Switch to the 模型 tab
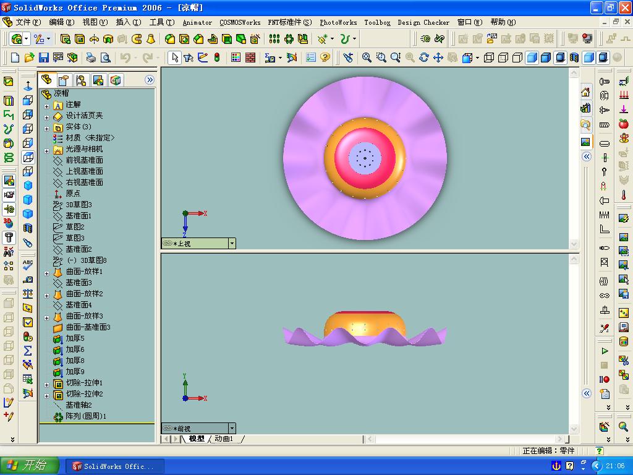 click(x=197, y=439)
